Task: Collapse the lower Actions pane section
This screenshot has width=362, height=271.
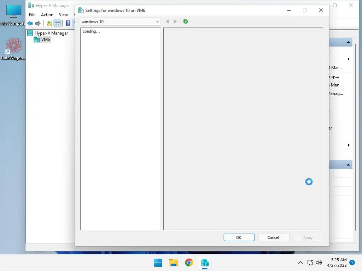Action: [x=348, y=164]
